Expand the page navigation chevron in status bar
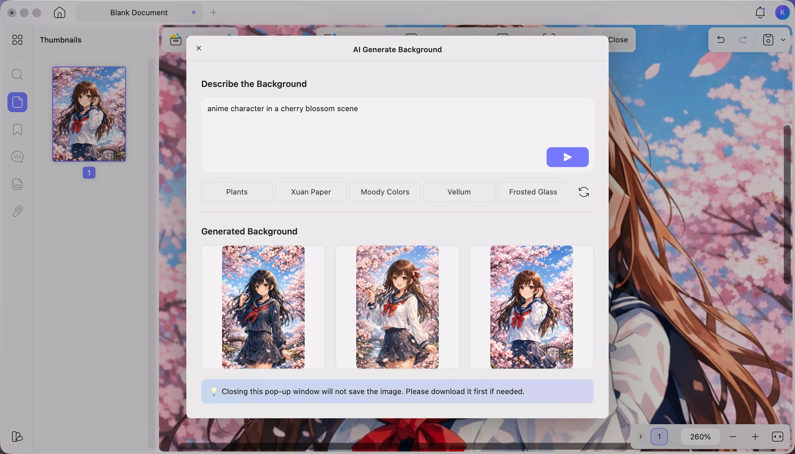The height and width of the screenshot is (454, 795). click(x=641, y=436)
